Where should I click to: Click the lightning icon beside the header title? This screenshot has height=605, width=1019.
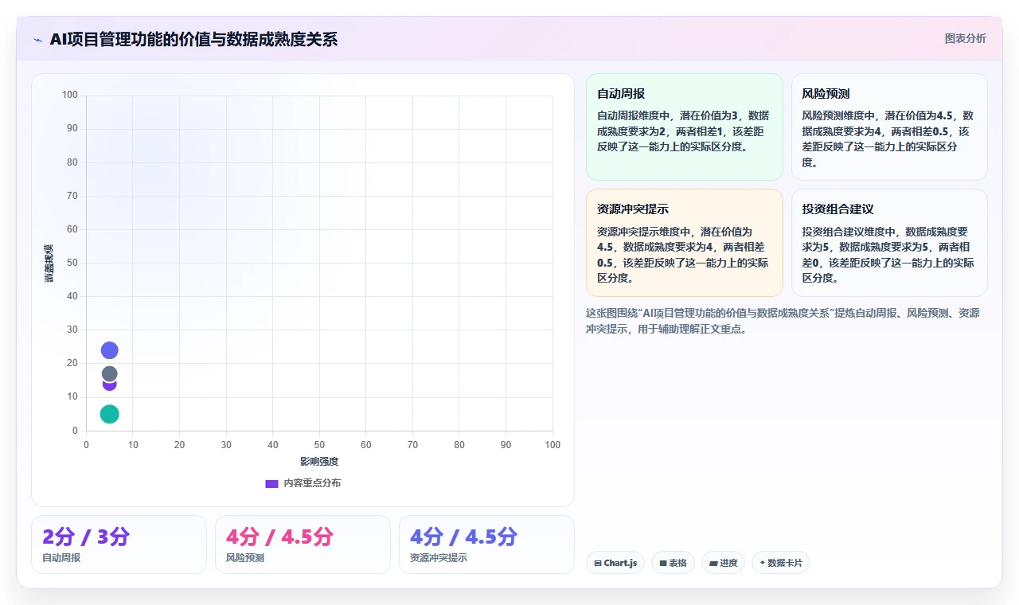[x=38, y=40]
